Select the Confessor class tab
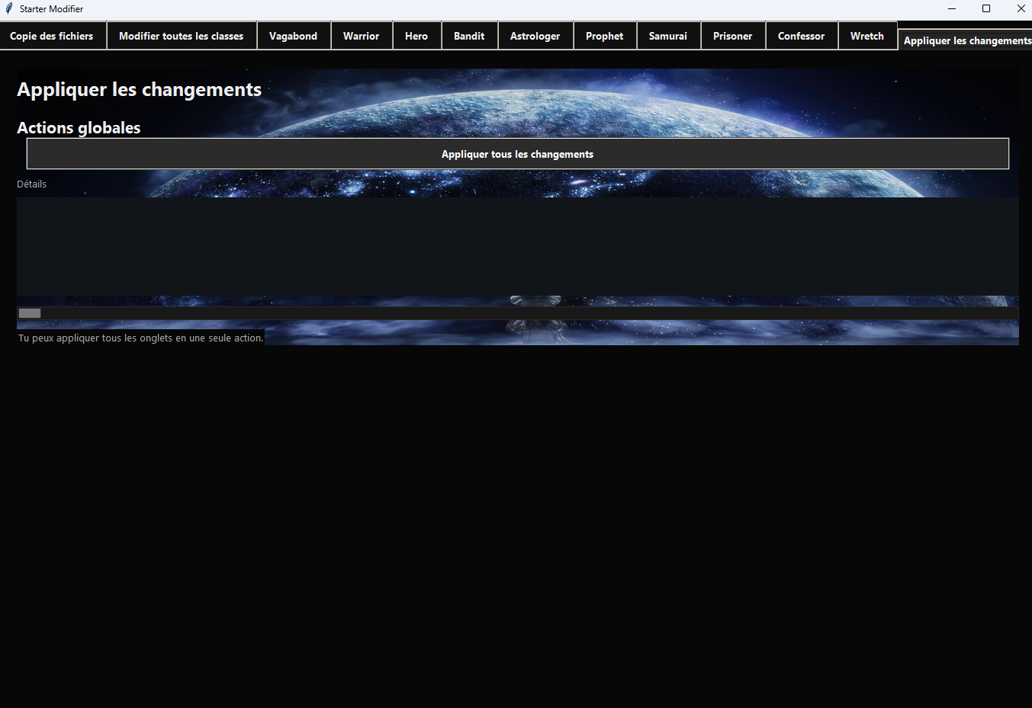 [802, 36]
